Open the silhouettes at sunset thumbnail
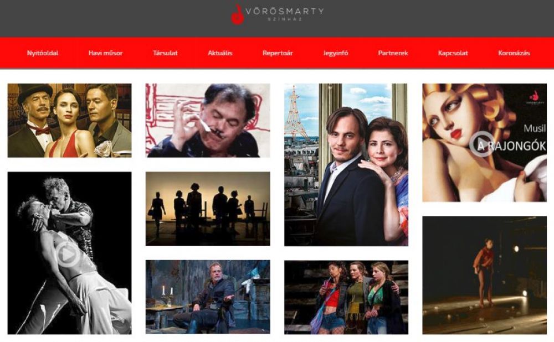554x342 pixels. [208, 209]
